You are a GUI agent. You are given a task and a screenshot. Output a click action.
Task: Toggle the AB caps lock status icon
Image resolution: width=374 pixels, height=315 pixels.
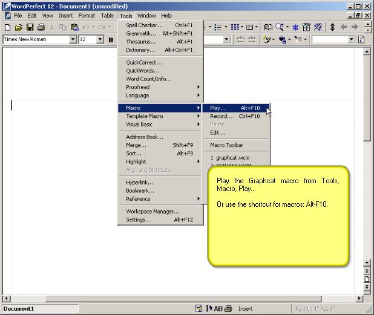coord(218,309)
